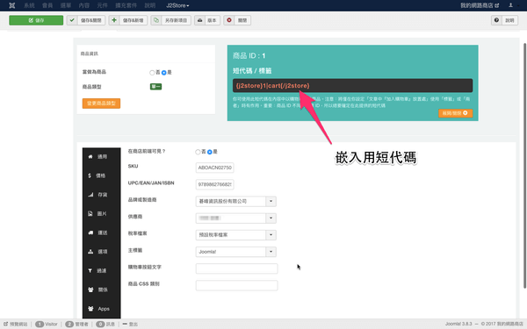The width and height of the screenshot is (527, 329).
Task: Open the 稅率檔案 dropdown arrow
Action: [x=271, y=234]
